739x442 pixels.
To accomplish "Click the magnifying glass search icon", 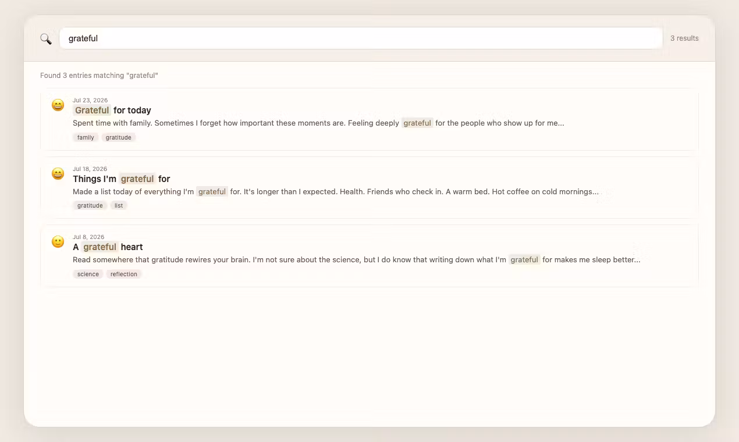I will pyautogui.click(x=45, y=39).
